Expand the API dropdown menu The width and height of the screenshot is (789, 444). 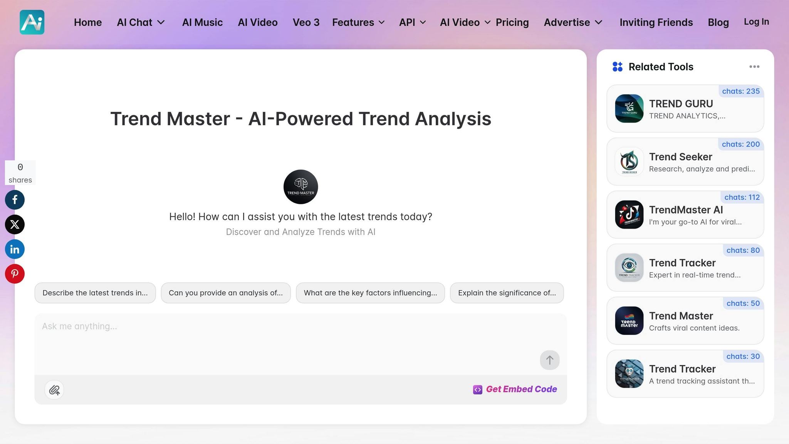click(x=413, y=22)
